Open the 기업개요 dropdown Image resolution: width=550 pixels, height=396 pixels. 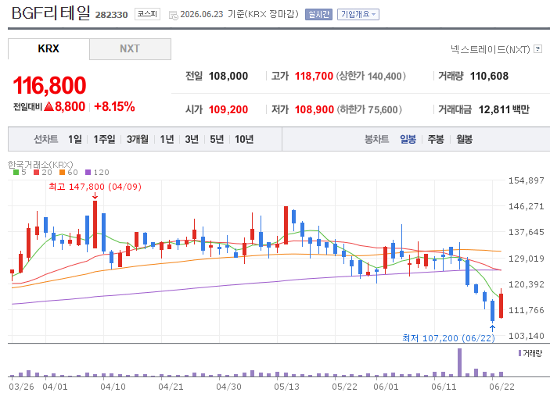point(358,14)
